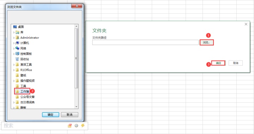Expand the Administrator tree node
The width and height of the screenshot is (254, 134).
click(14, 38)
